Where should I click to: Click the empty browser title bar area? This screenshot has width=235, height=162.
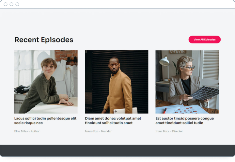(x=124, y=4)
